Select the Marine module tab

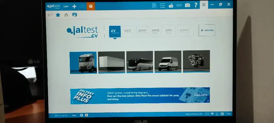183,31
